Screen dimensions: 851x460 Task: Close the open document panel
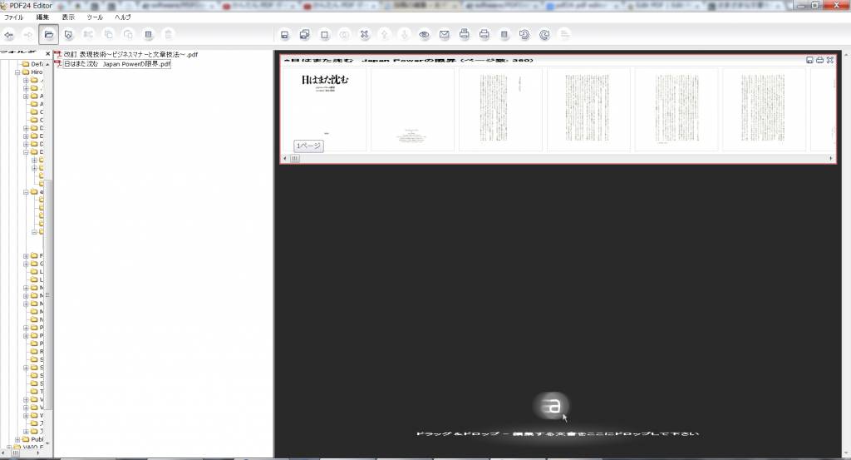click(829, 60)
